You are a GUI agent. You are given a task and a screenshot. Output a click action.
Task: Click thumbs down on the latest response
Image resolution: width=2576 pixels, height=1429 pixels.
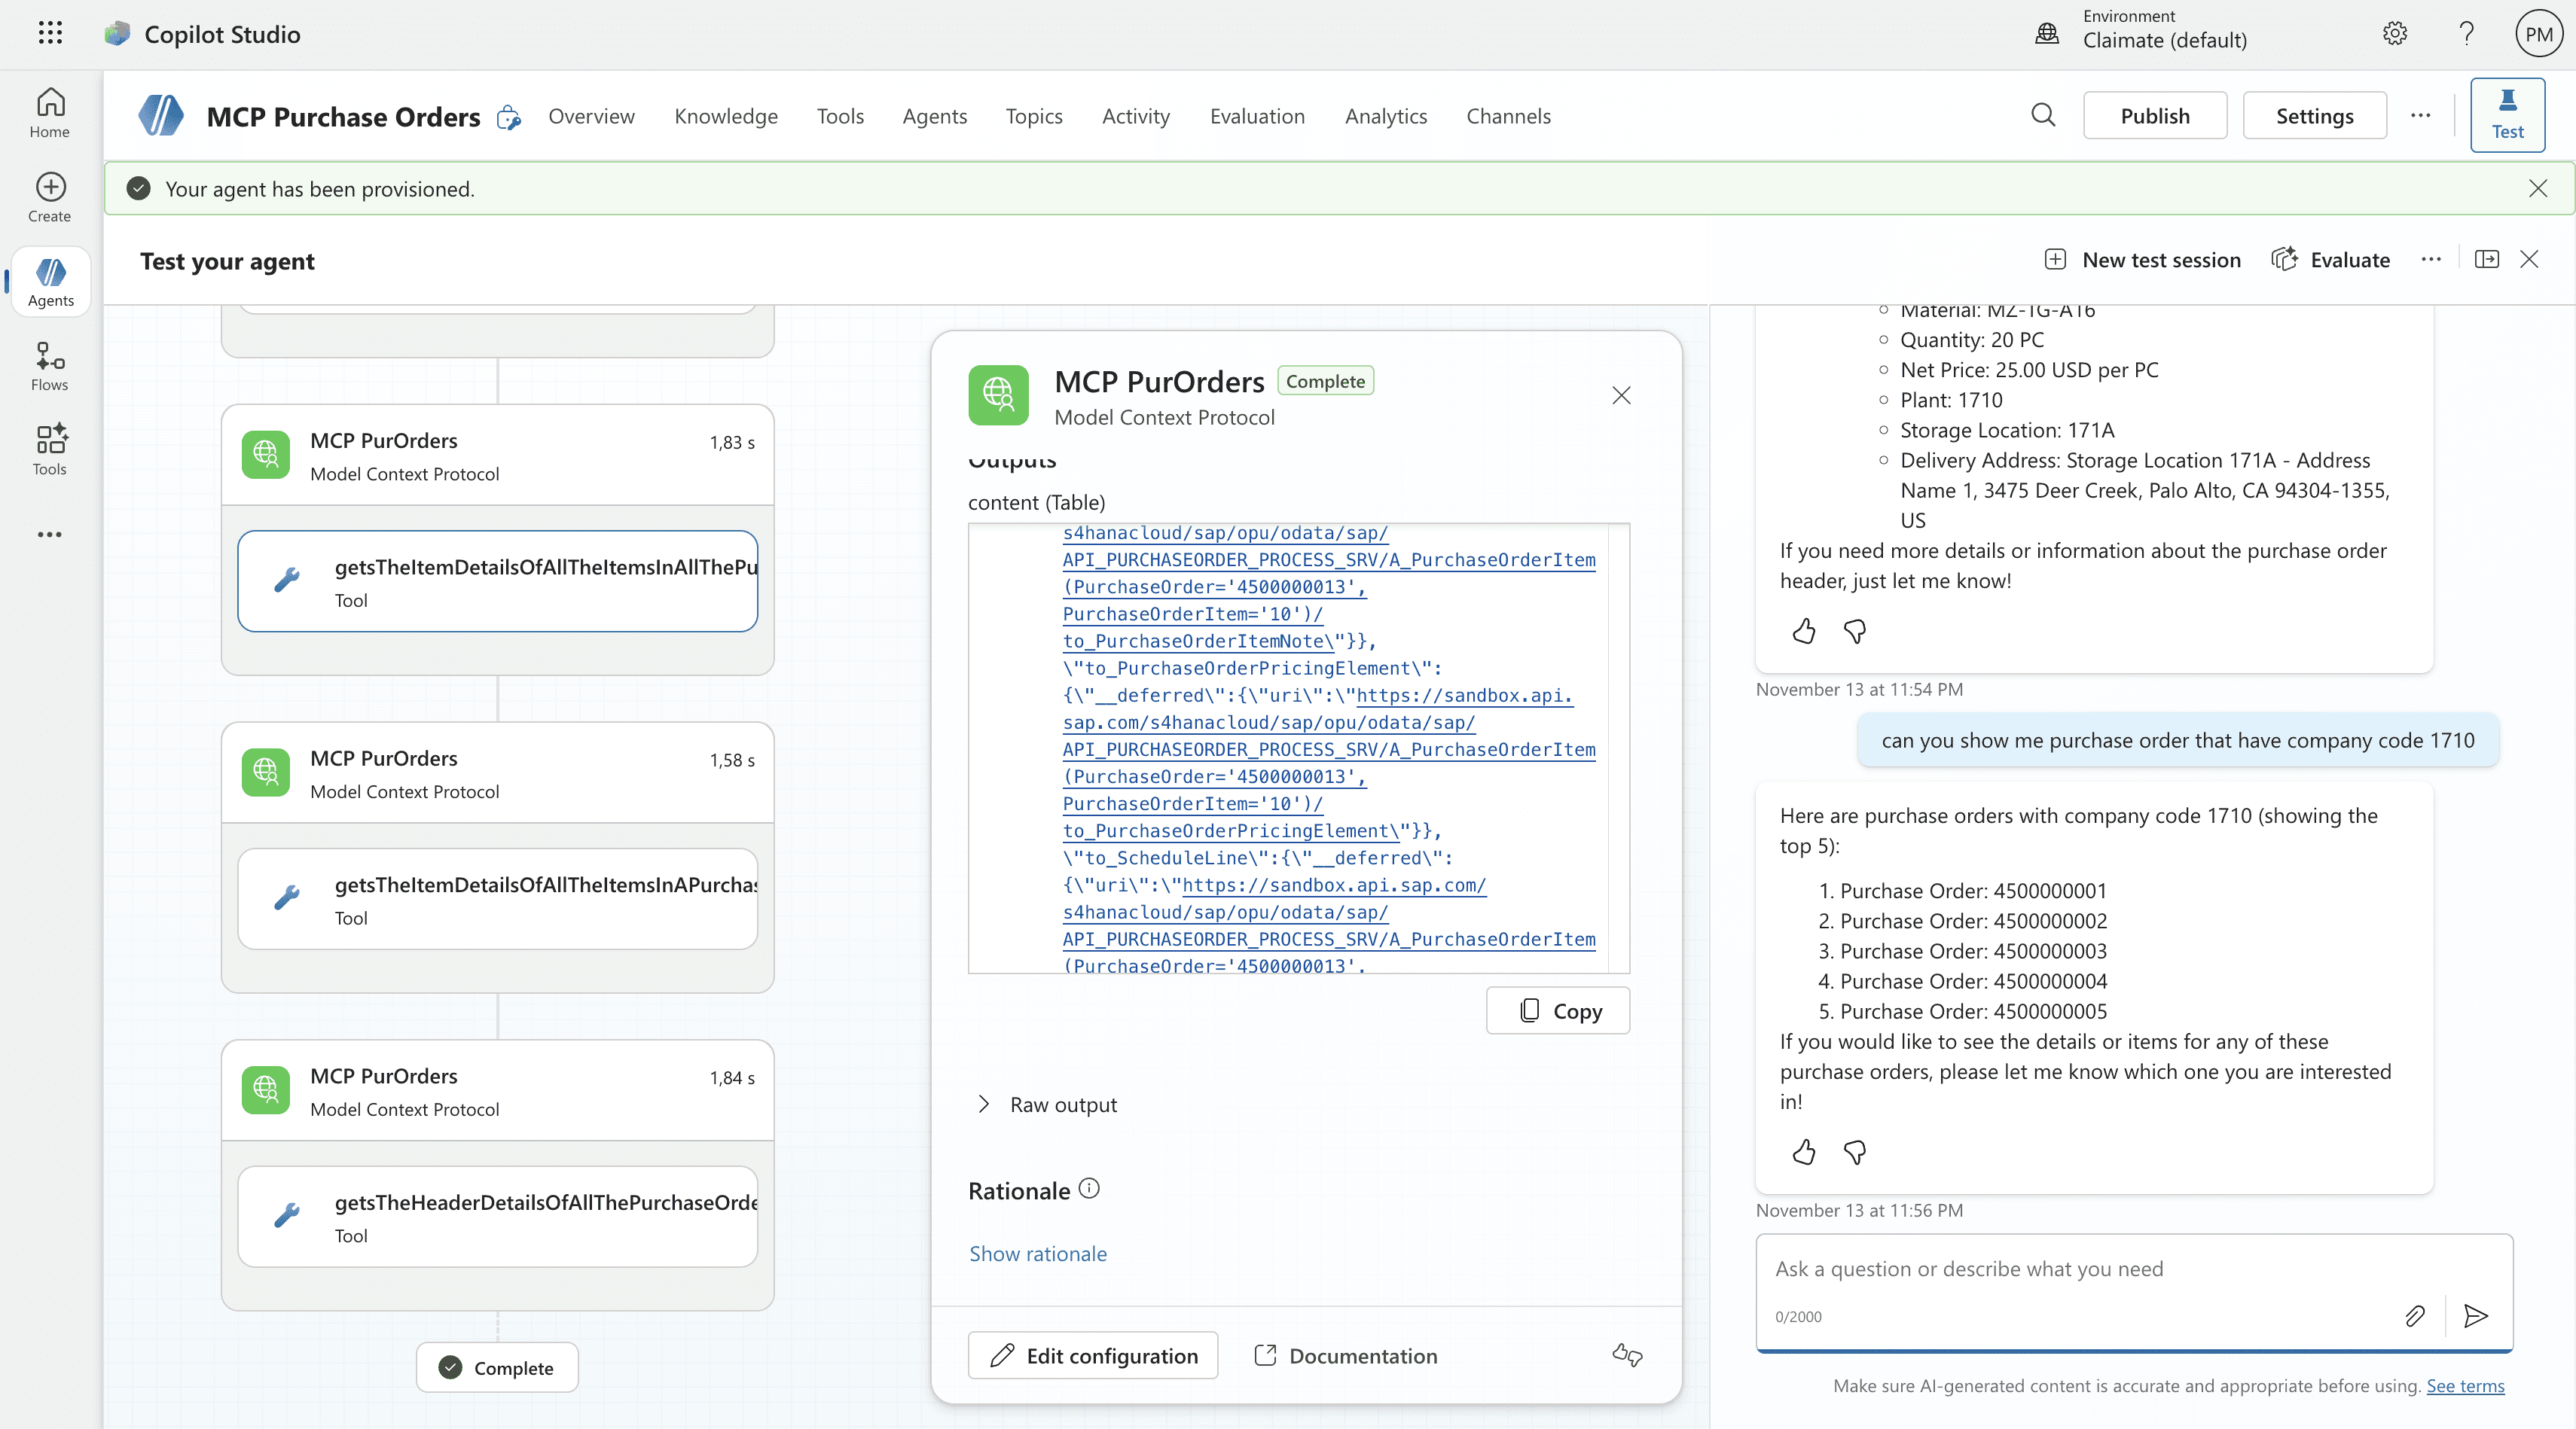click(1855, 1152)
